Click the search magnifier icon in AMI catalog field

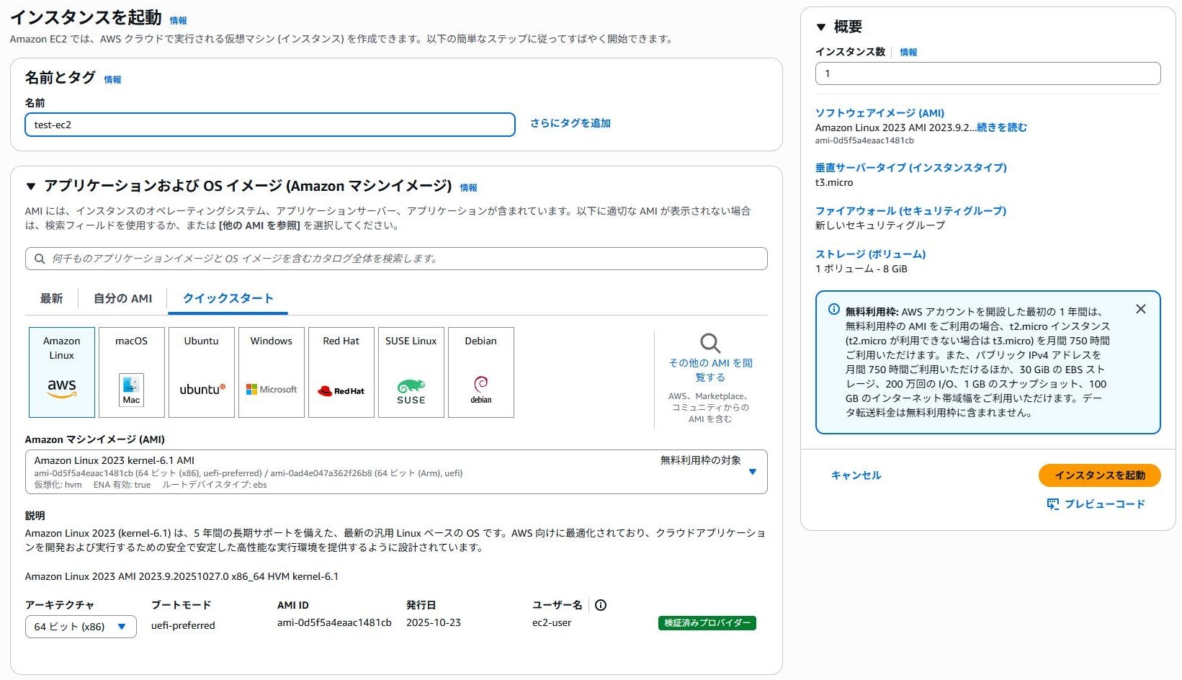[40, 259]
